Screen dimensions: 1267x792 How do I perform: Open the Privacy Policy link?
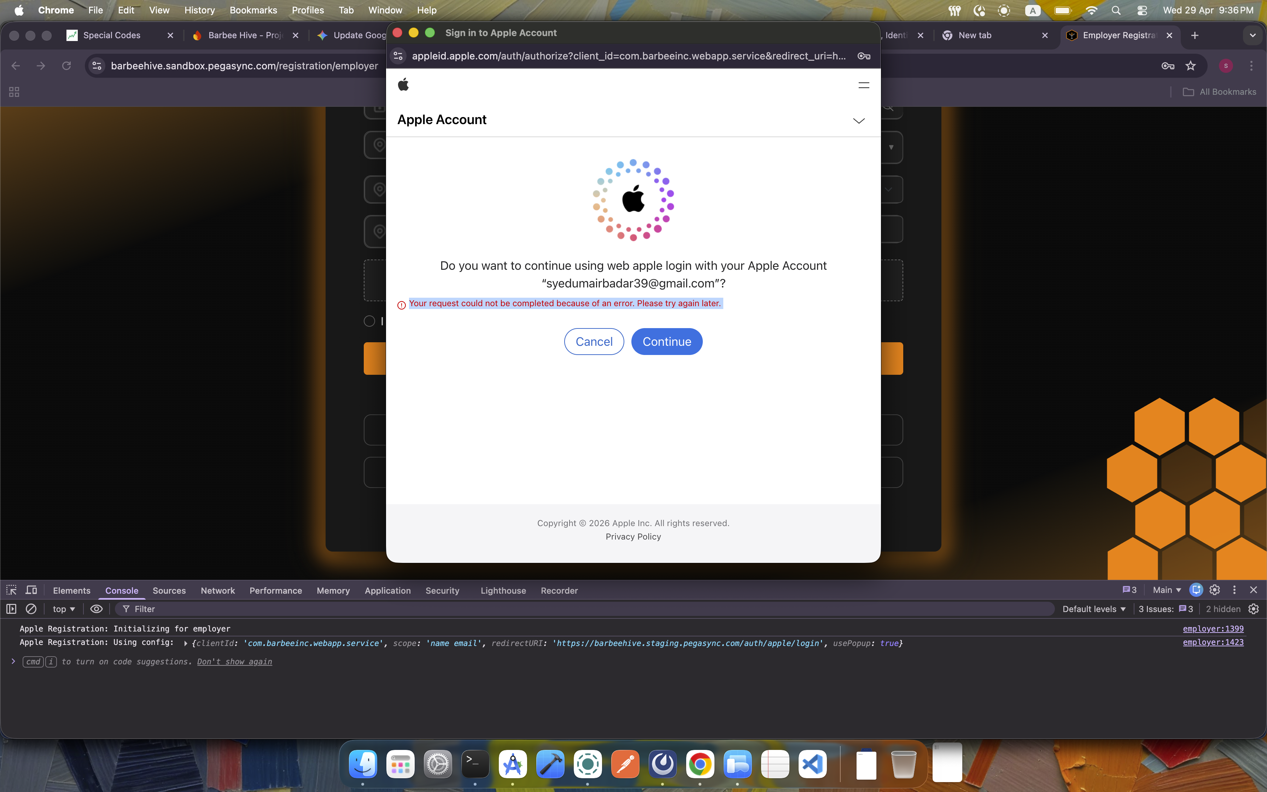(633, 536)
